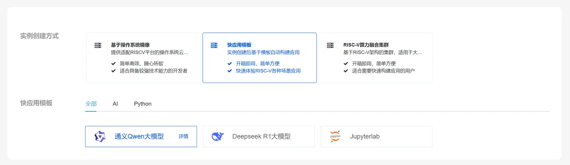Switch to the 全部 tab
Viewport: 570px width, 165px height.
[91, 104]
